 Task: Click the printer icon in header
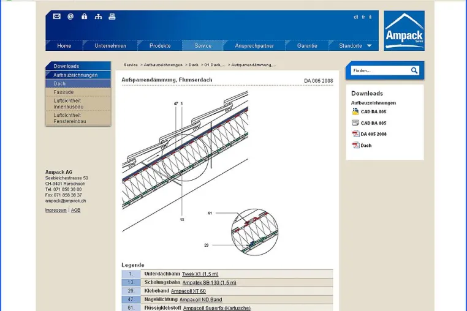[112, 17]
